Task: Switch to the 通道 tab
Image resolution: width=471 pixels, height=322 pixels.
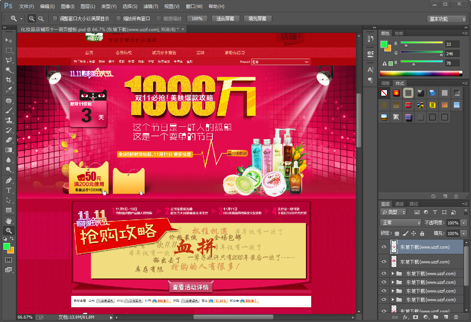Action: click(399, 204)
